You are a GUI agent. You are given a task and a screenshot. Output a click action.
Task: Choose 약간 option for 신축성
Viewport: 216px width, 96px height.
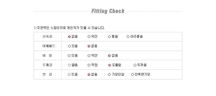(x=89, y=37)
